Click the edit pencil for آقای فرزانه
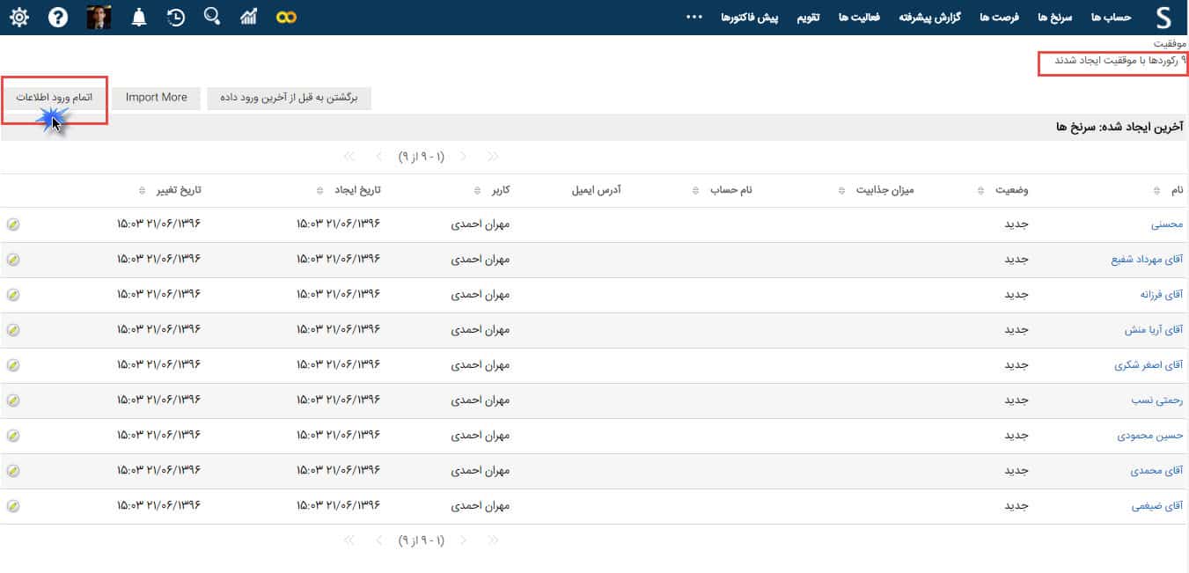Viewport: 1189px width, 573px height. [12, 295]
